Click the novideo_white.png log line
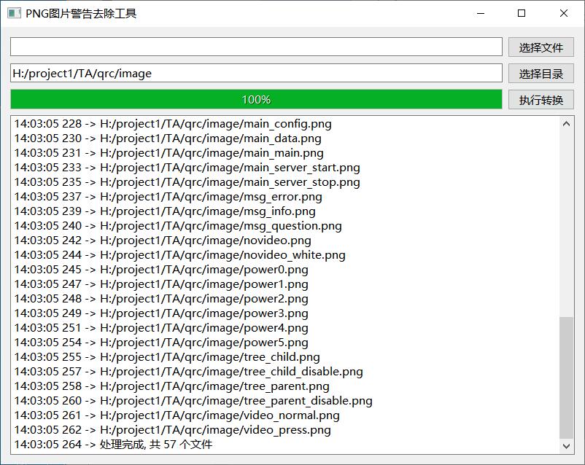 tap(179, 255)
